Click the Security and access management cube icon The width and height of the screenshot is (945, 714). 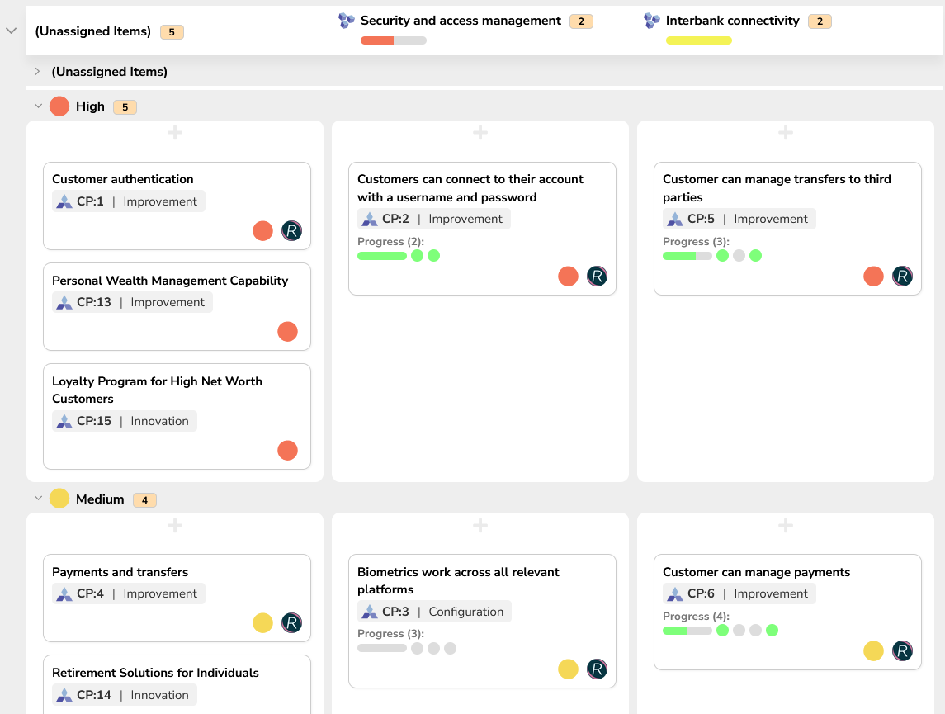[347, 21]
